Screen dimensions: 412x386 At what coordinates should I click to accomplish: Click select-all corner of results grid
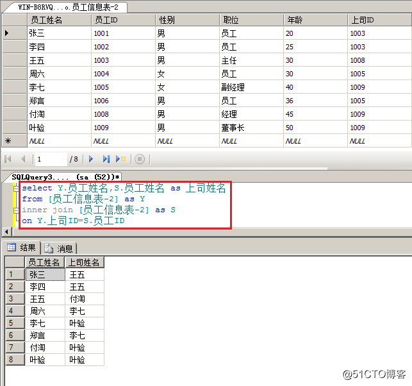[15, 262]
